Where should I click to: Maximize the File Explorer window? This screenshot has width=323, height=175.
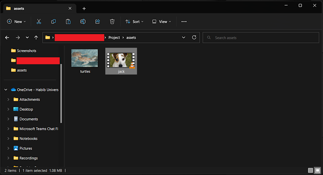300,5
